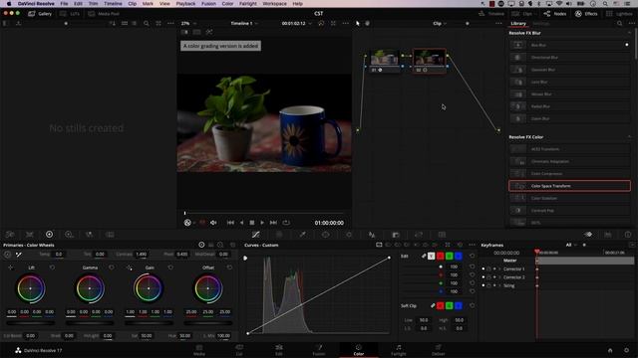This screenshot has width=638, height=358.
Task: Mute audio with the speaker icon
Action: pos(213,223)
